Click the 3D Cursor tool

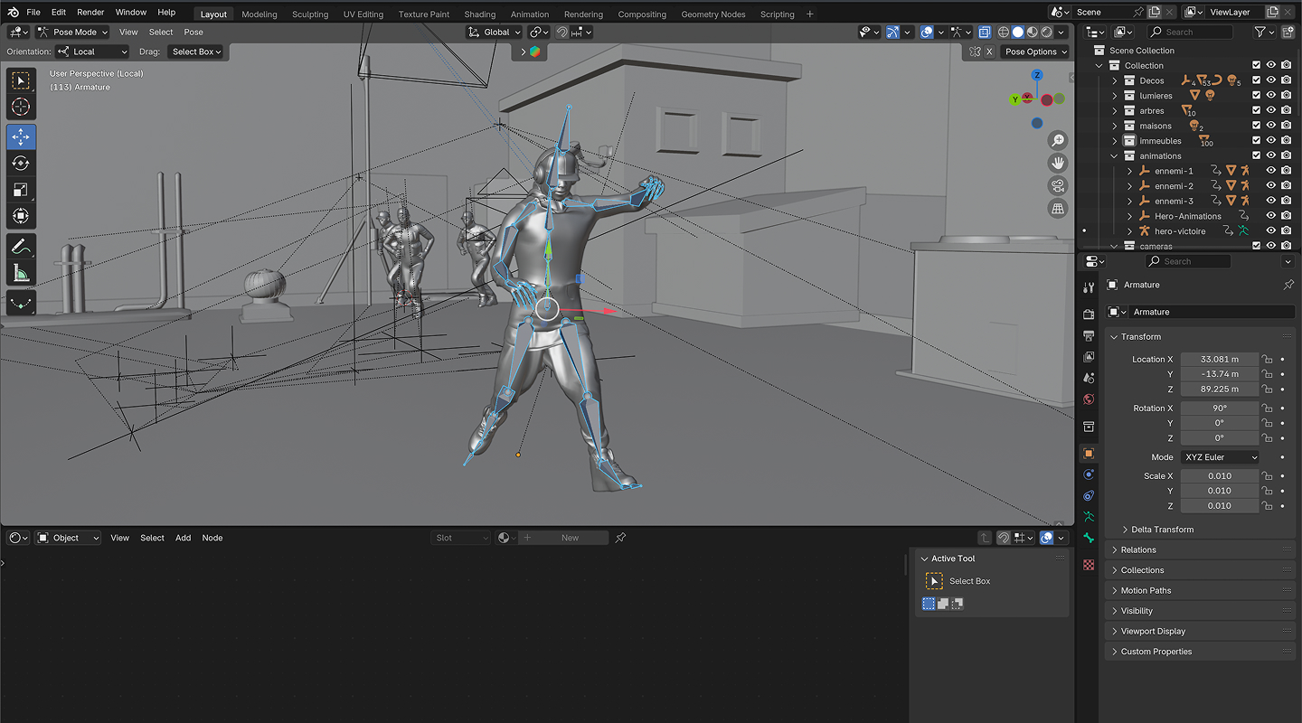coord(21,108)
